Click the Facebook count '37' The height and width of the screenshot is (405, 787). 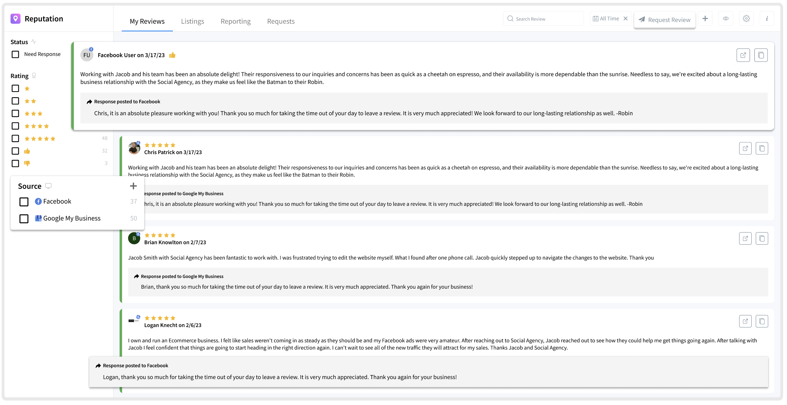click(134, 202)
